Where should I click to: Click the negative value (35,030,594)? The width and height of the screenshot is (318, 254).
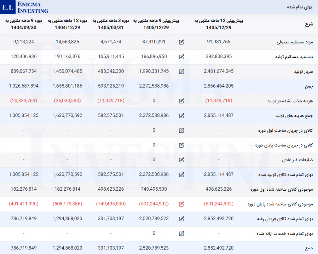click(x=67, y=101)
